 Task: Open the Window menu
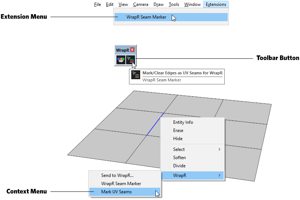[192, 4]
